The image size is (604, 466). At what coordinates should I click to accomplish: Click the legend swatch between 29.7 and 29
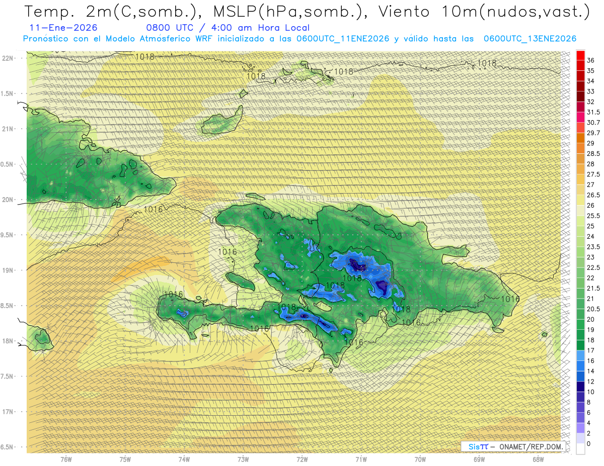580,138
